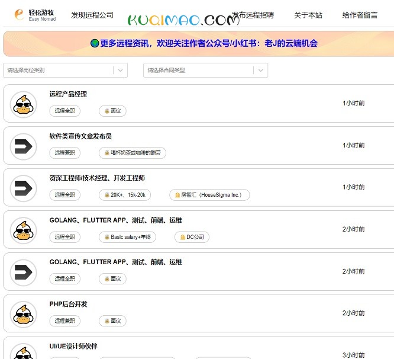Click the globe icon in the banner

(95, 43)
